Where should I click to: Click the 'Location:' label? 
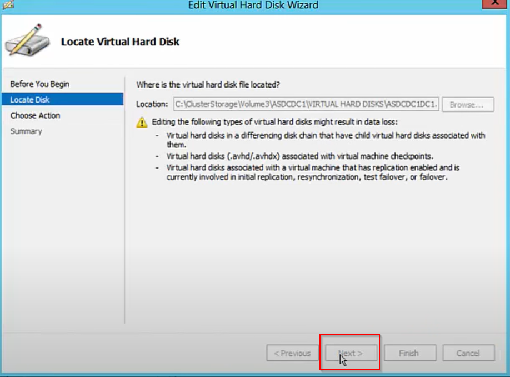[152, 104]
